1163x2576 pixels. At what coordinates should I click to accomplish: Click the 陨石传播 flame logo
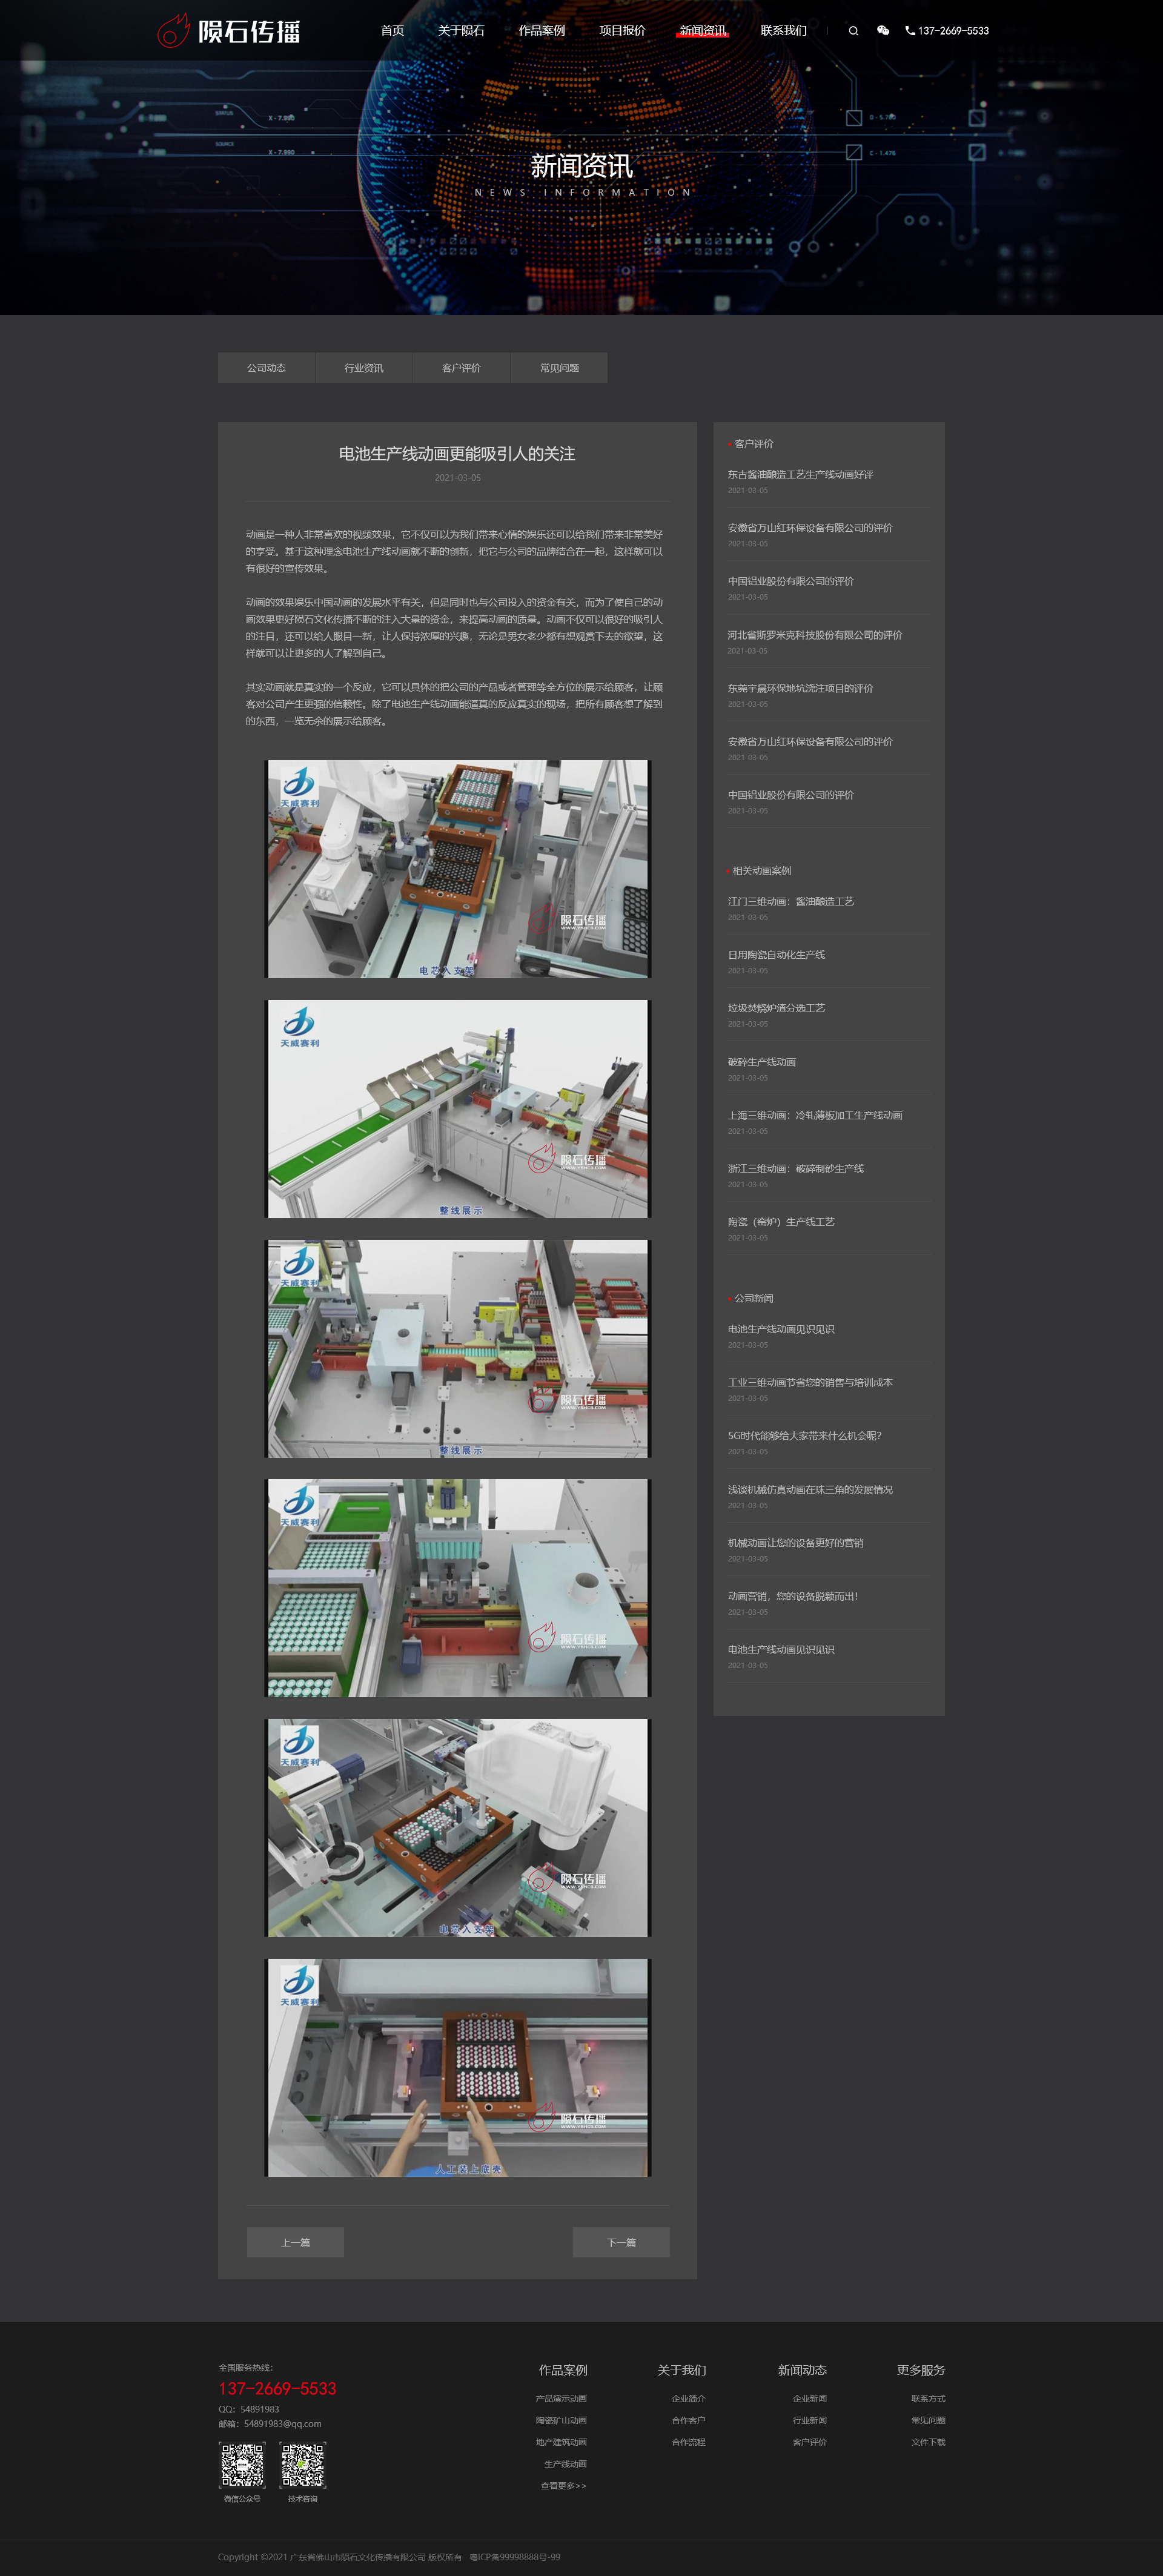(229, 31)
